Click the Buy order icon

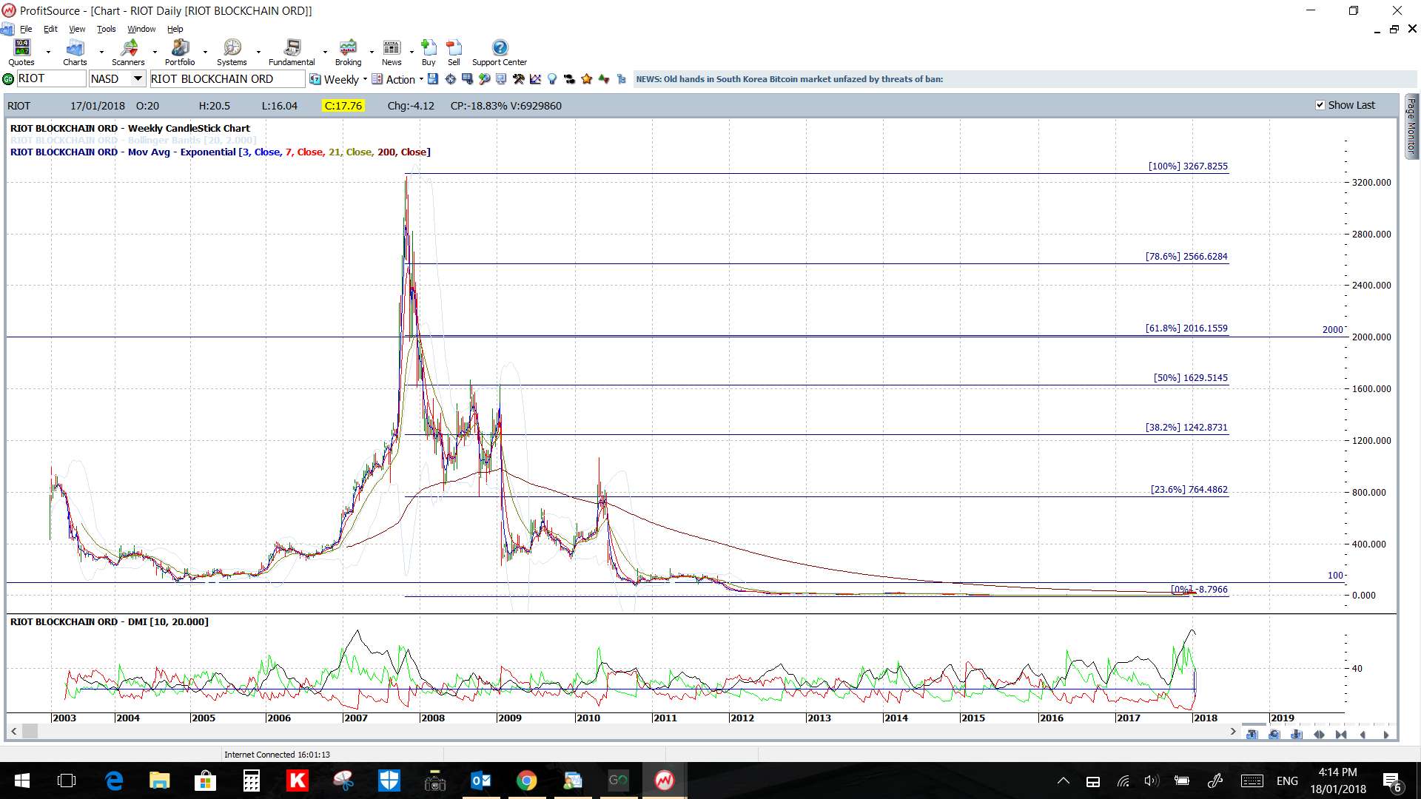tap(429, 53)
